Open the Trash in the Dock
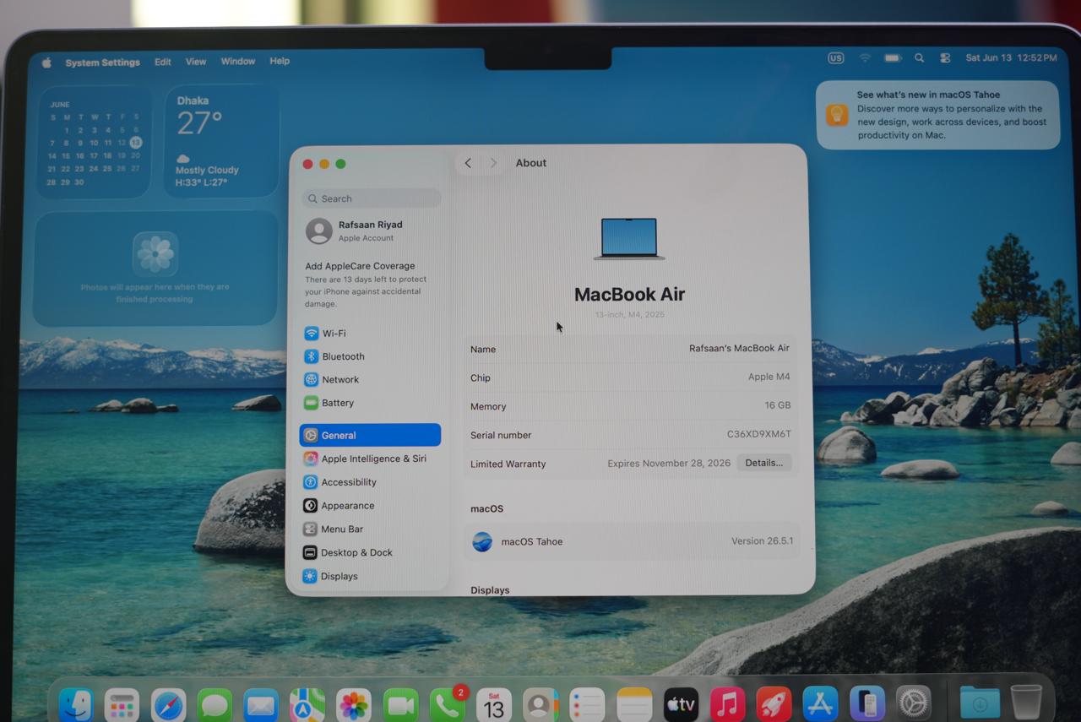 [x=1026, y=703]
